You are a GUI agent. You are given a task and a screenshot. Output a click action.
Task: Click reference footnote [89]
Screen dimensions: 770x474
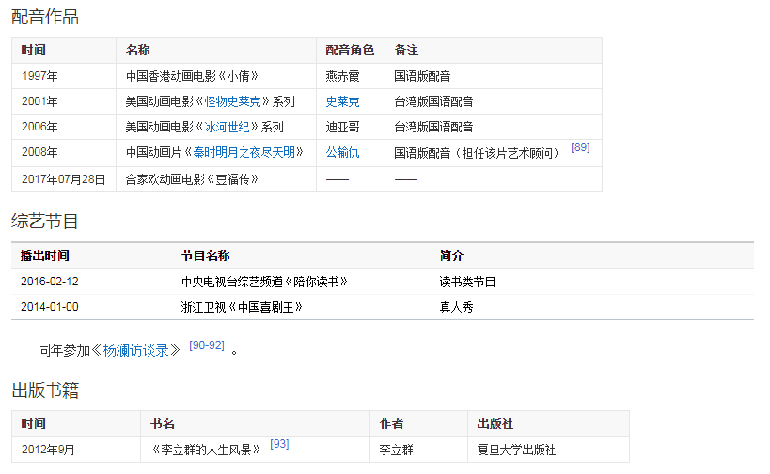tap(580, 147)
